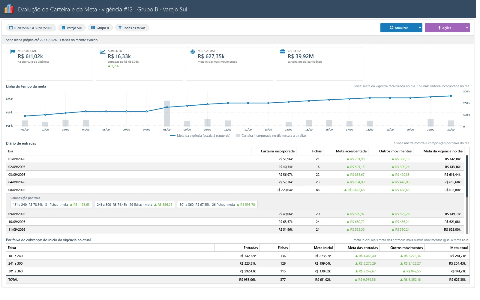Click the briefcase icon on Carteira card
Screen dimensions: 480x300
[283, 51]
